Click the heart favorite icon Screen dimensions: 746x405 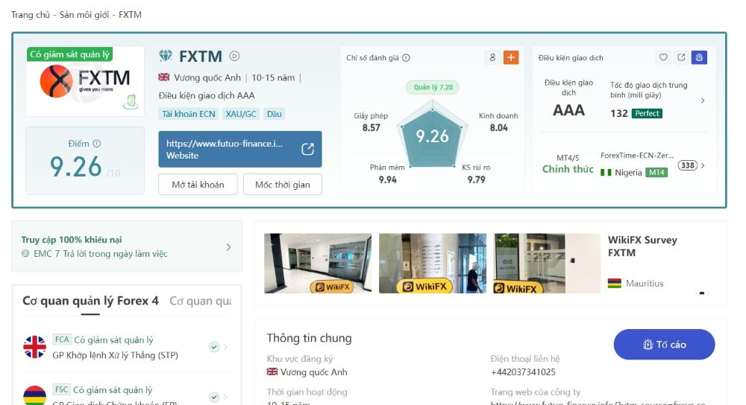663,57
